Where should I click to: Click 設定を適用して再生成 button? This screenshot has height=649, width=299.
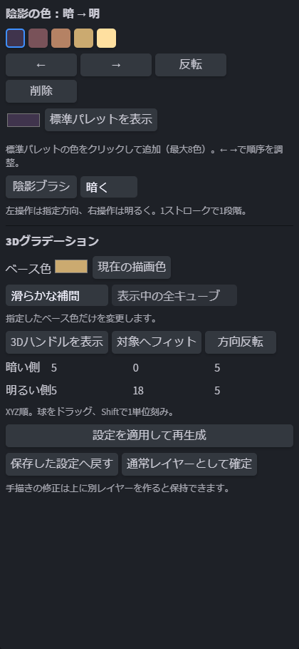pyautogui.click(x=149, y=436)
